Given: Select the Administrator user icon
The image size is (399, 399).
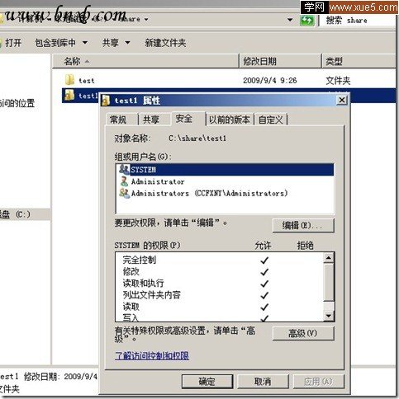Looking at the screenshot, I should pos(125,181).
